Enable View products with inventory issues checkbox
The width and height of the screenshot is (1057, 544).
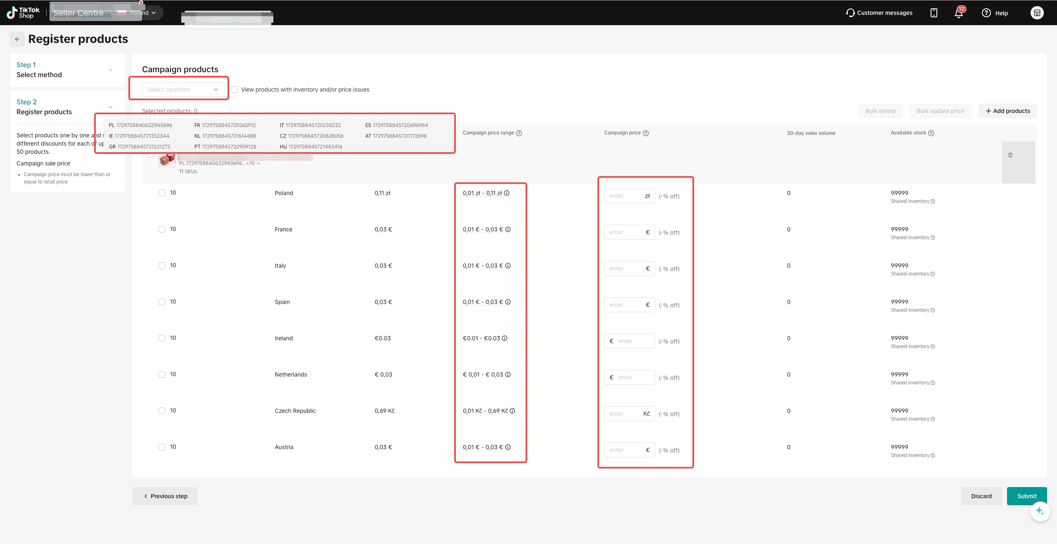point(235,89)
